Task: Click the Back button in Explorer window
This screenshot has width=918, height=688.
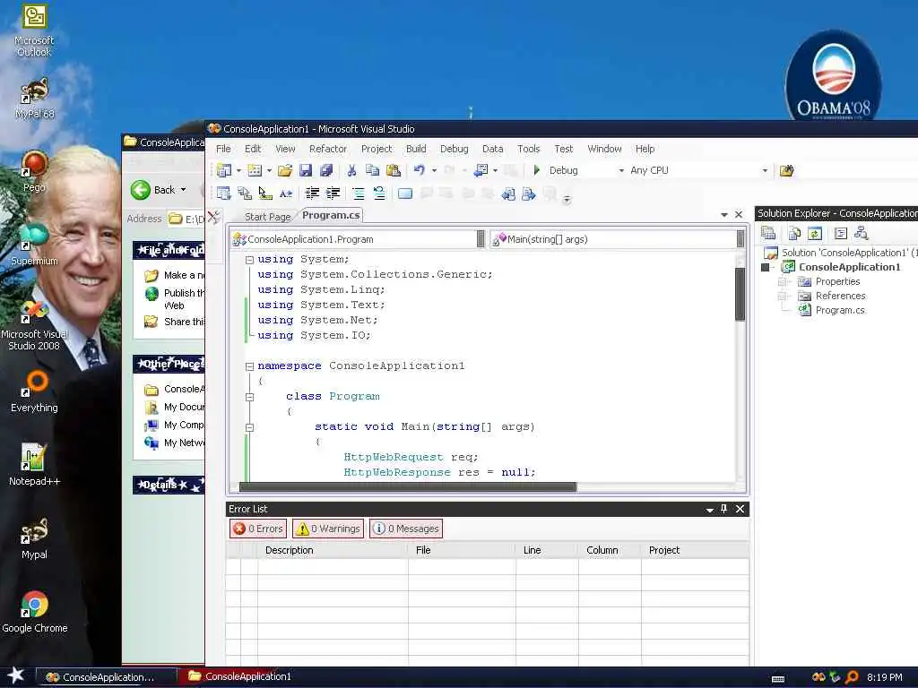Action: [152, 190]
